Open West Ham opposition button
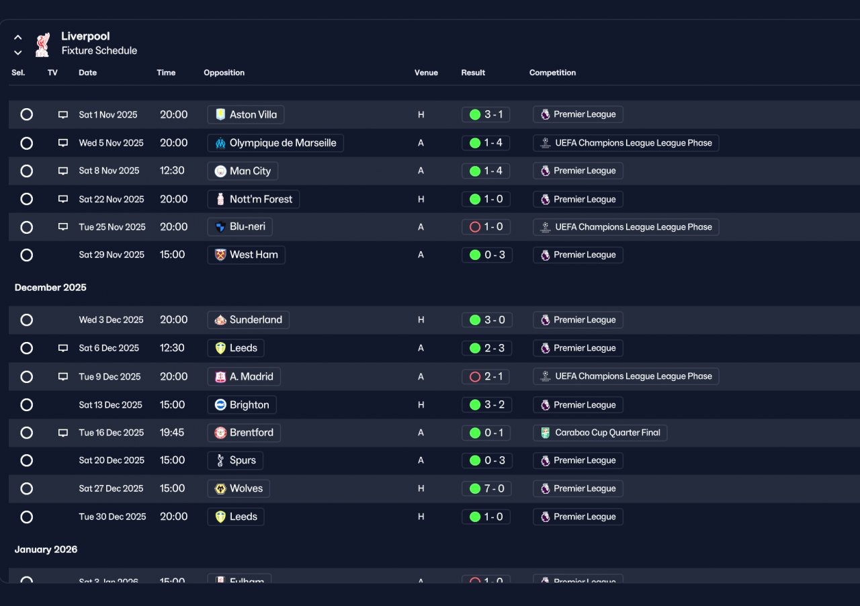This screenshot has width=860, height=606. click(246, 255)
